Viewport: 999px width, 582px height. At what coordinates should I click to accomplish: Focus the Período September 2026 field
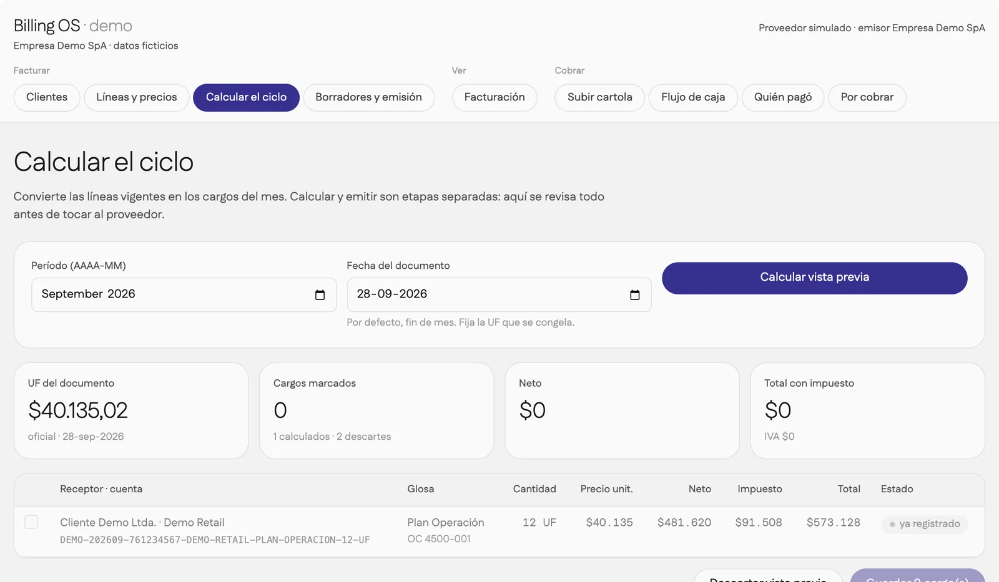tap(184, 294)
